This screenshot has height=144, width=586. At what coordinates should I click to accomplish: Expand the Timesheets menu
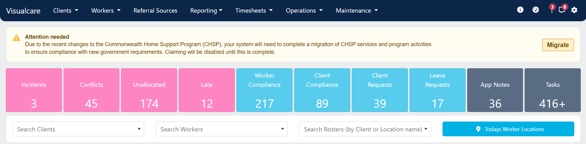[x=254, y=10]
